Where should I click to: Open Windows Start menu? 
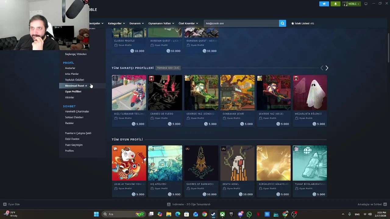coord(96,214)
